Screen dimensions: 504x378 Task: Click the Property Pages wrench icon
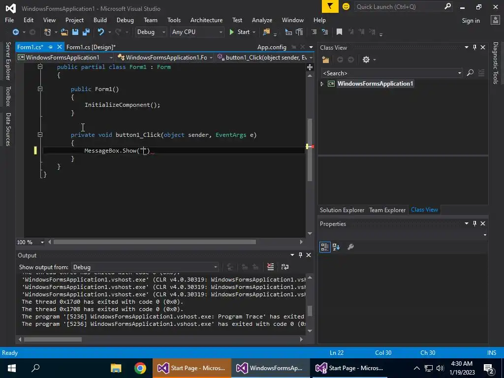click(x=350, y=247)
